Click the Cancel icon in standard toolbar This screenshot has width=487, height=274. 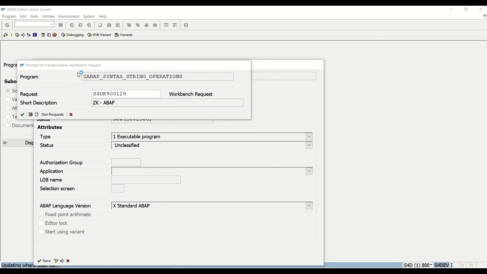(x=89, y=25)
